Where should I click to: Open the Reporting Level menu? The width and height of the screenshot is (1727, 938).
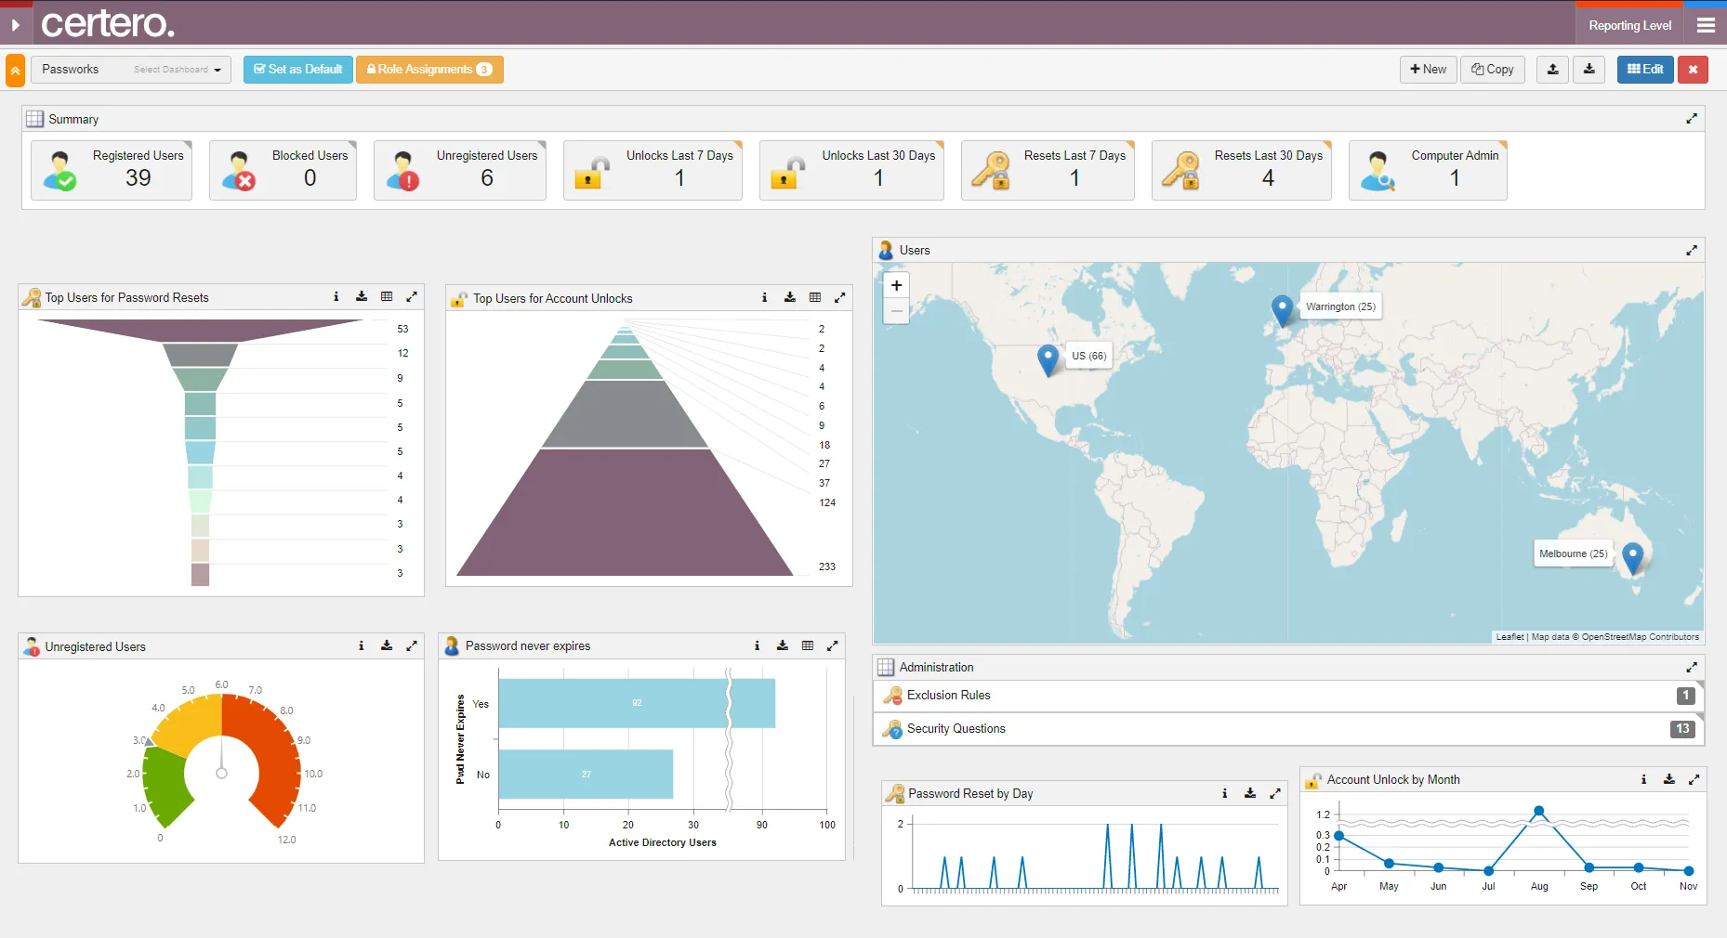tap(1629, 25)
